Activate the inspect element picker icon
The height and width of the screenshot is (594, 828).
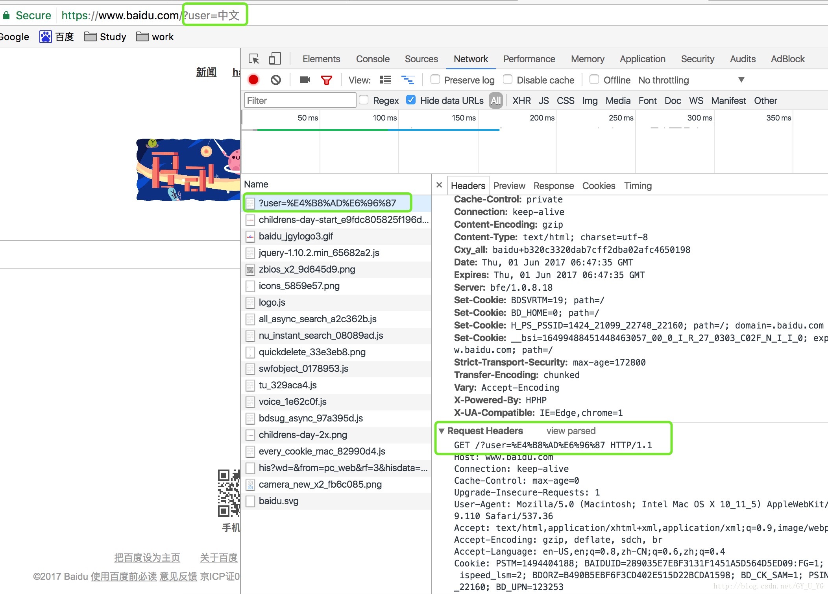click(254, 59)
